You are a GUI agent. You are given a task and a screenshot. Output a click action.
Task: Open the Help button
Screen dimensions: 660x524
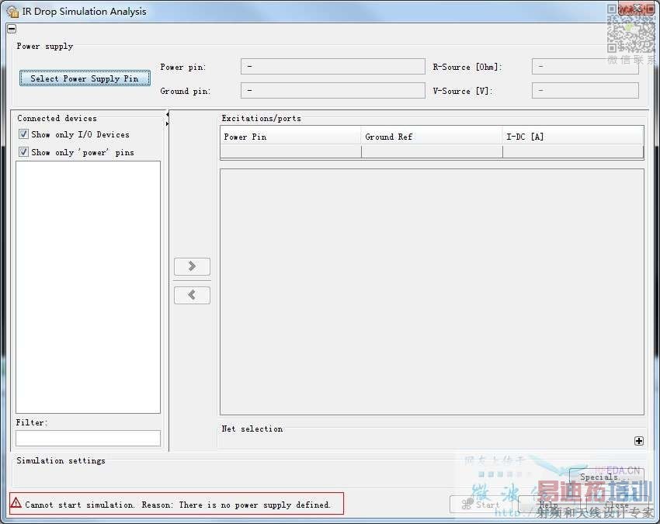pos(549,505)
